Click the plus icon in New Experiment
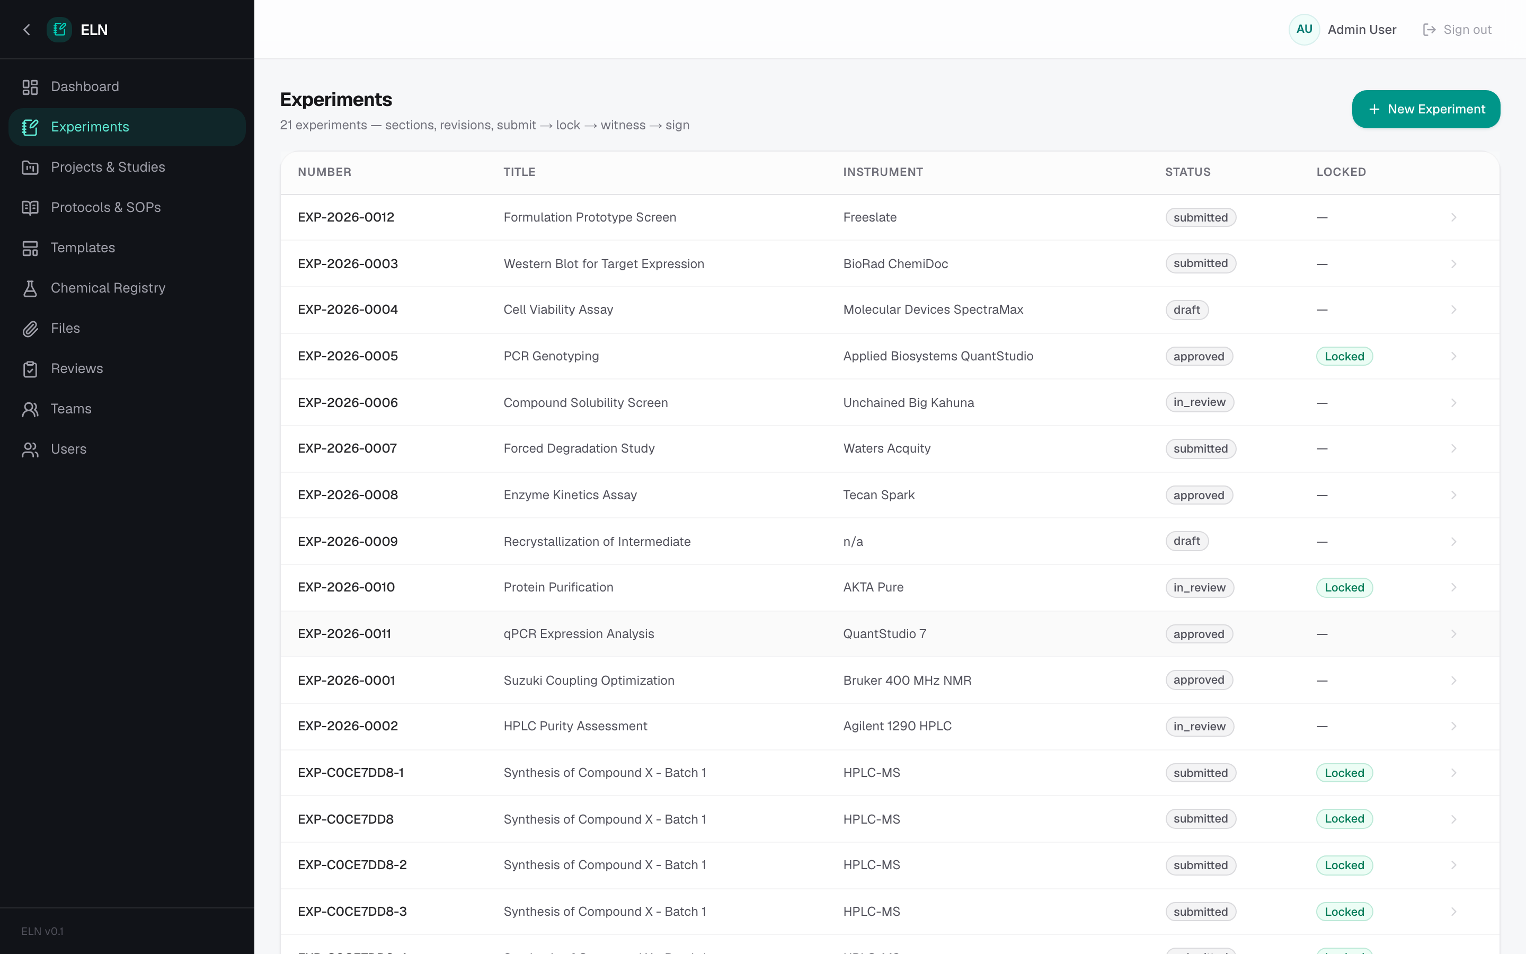 click(1374, 109)
